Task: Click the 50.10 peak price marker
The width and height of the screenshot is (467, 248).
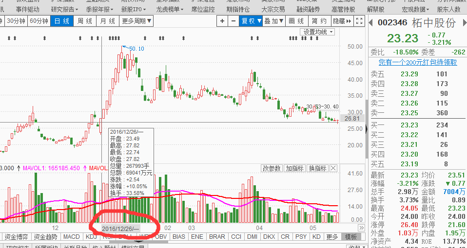Action: tap(136, 49)
